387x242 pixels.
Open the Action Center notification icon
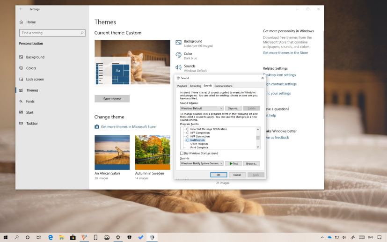(380, 237)
